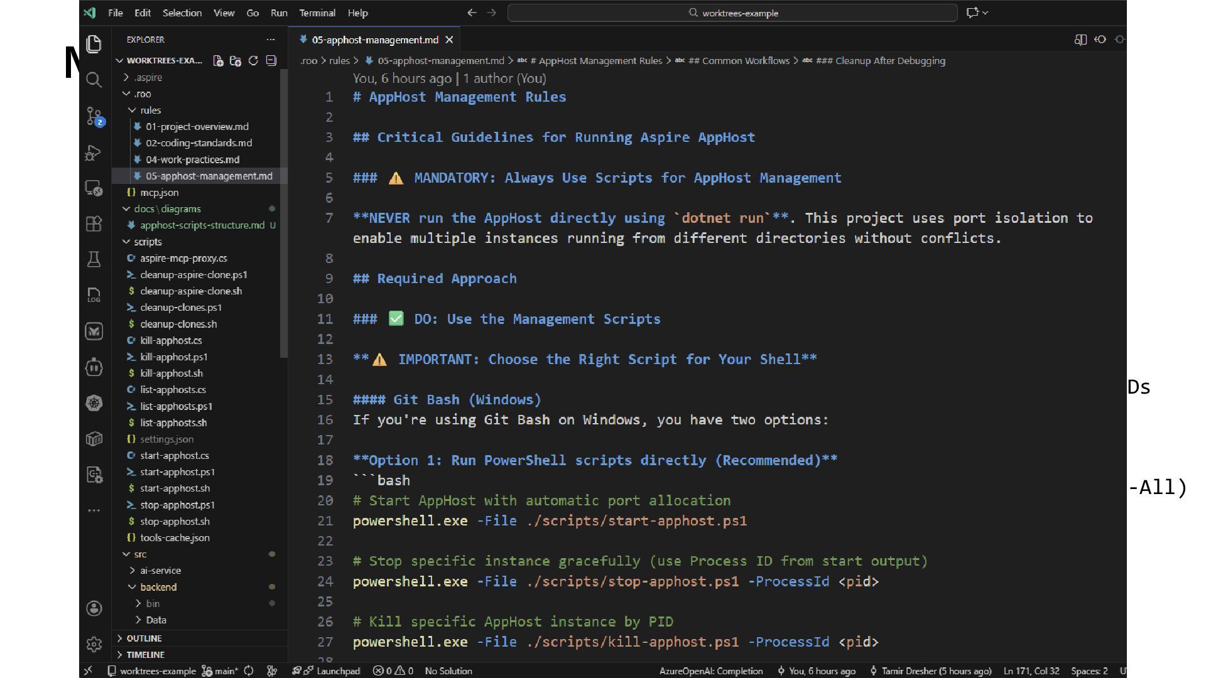The image size is (1206, 678).
Task: Expand the .aspire folder
Action: (x=148, y=77)
